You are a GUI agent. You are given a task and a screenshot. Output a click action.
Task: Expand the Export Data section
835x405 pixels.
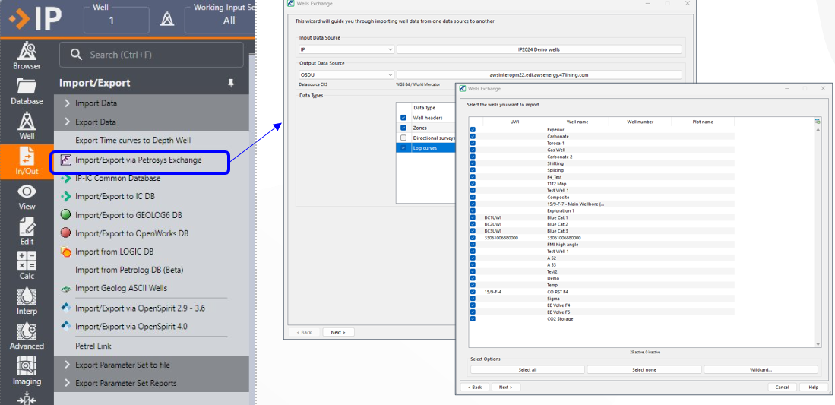151,122
